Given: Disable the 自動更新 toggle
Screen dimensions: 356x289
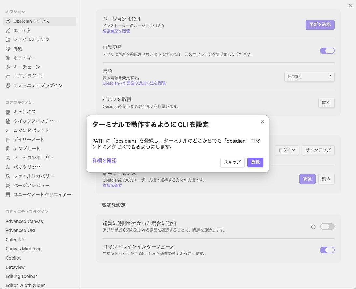Looking at the screenshot, I should pos(327,51).
